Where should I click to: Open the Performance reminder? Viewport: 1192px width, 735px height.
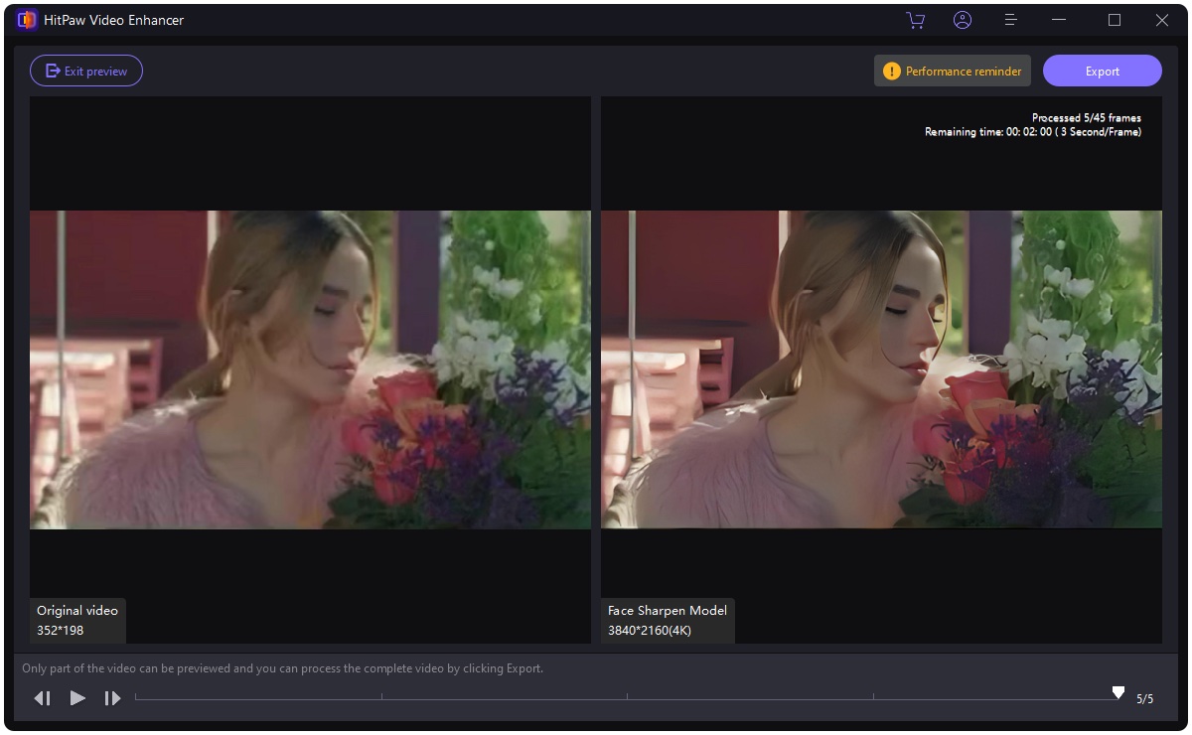(952, 71)
